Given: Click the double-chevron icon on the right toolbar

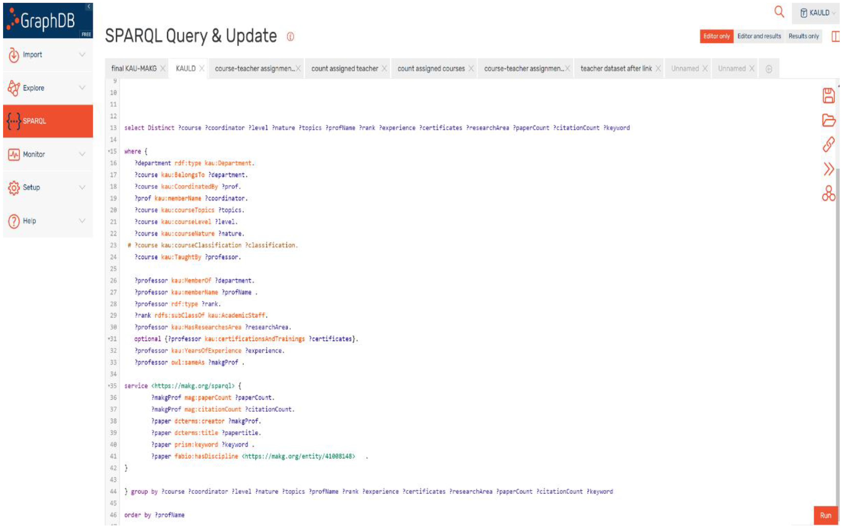Looking at the screenshot, I should tap(828, 169).
